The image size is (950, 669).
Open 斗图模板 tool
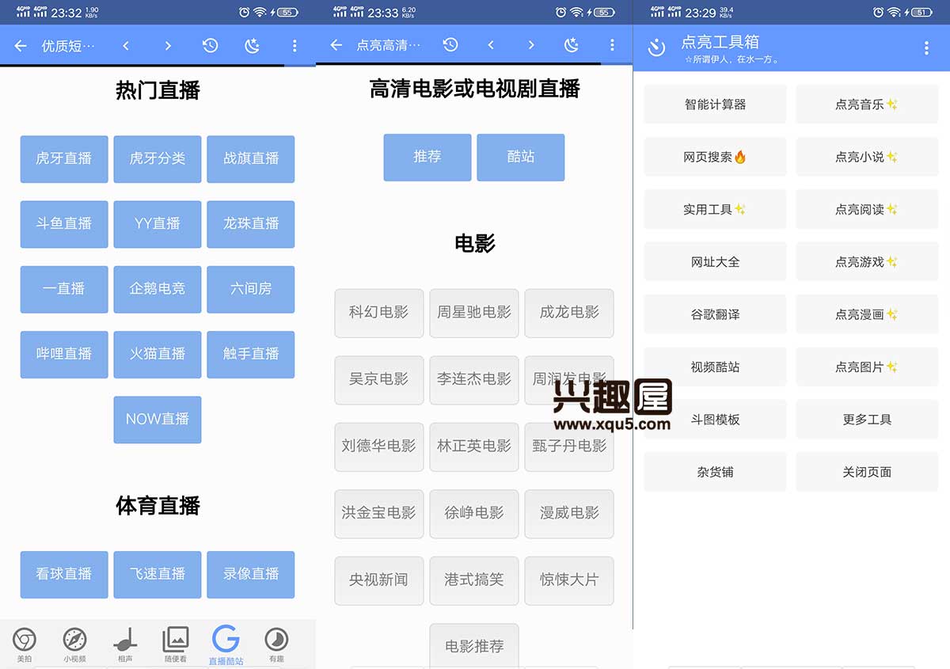(x=716, y=420)
